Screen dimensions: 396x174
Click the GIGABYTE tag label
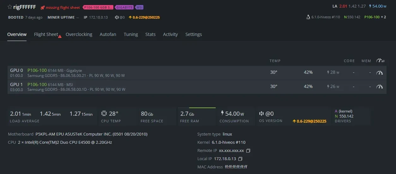click(124, 7)
